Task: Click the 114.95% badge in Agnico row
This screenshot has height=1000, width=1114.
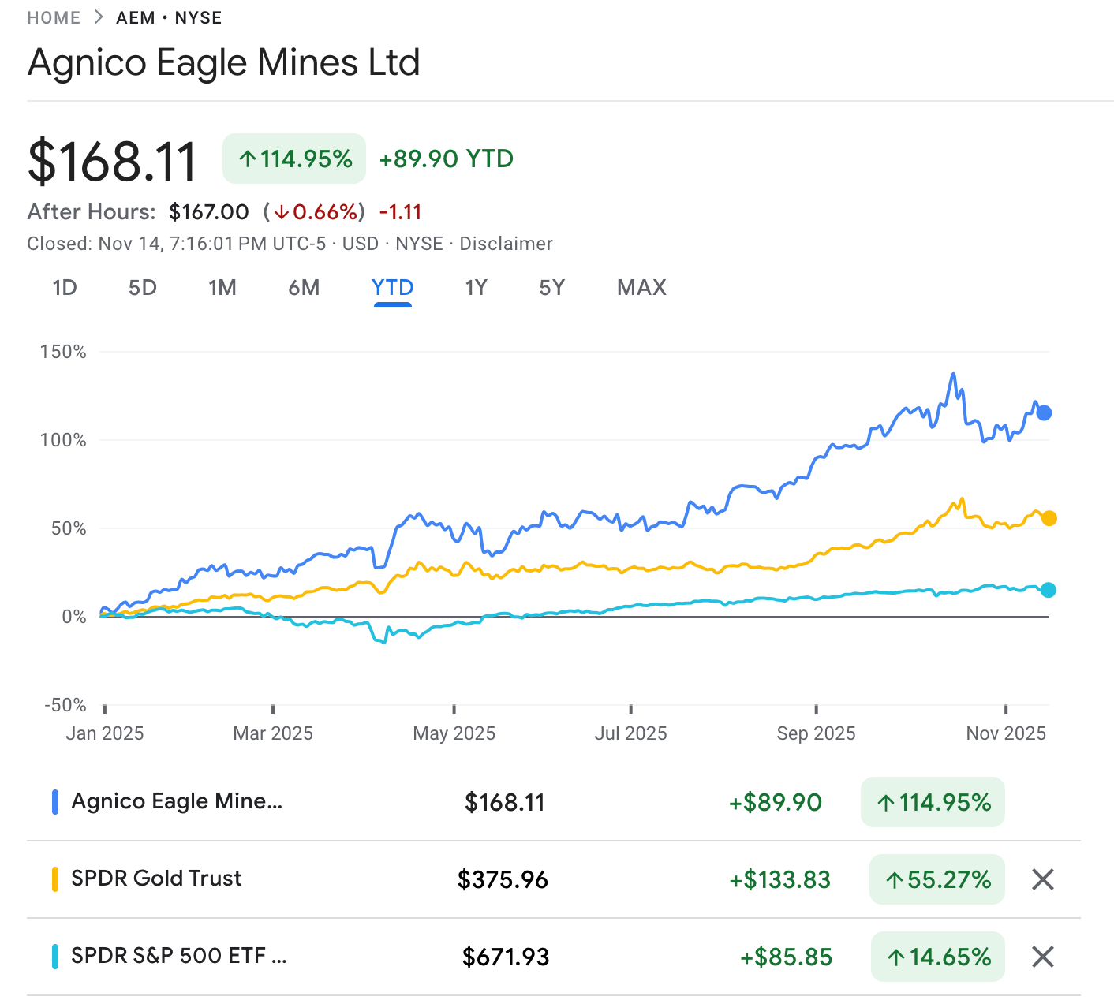Action: (933, 802)
